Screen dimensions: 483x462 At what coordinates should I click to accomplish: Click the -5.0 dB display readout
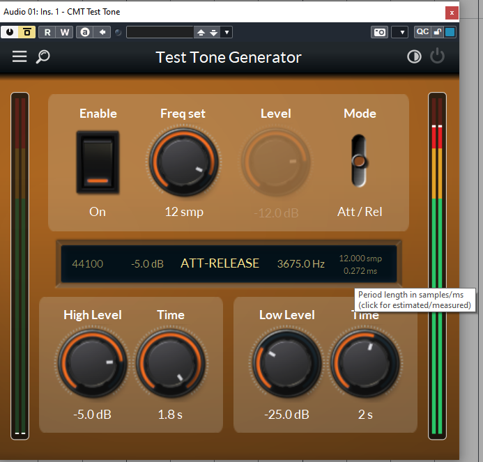[147, 264]
